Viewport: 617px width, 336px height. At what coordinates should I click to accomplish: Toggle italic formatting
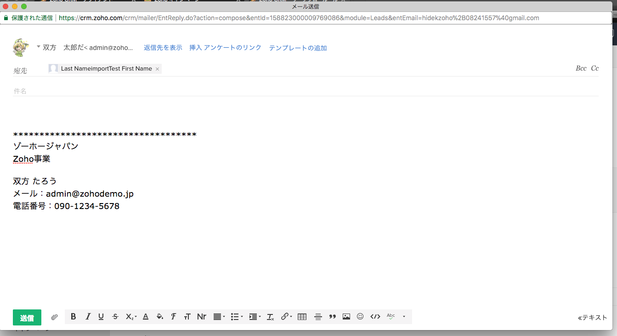tap(88, 317)
